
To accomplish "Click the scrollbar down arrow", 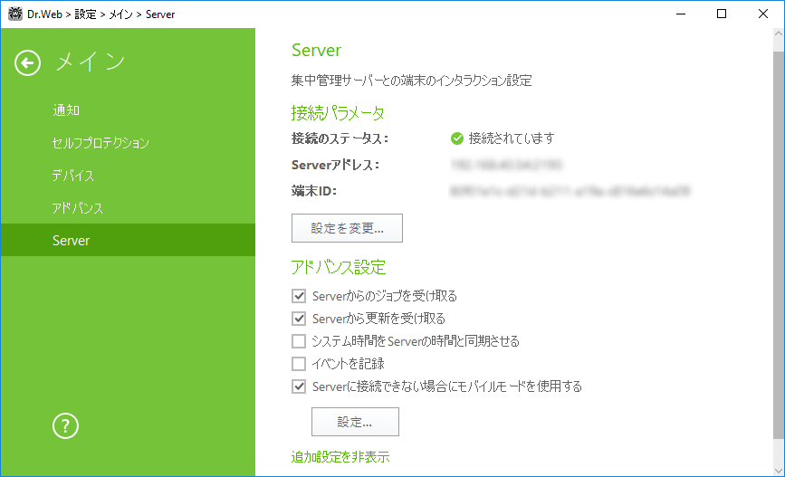I will pos(779,471).
